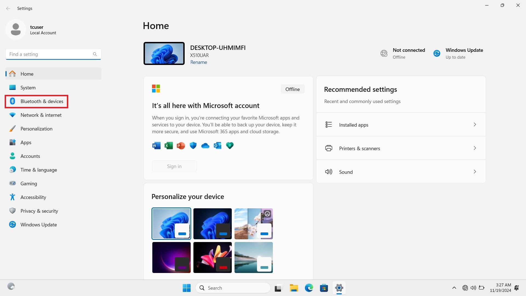Select the Network & internet sidebar icon
Image resolution: width=526 pixels, height=296 pixels.
coord(13,115)
